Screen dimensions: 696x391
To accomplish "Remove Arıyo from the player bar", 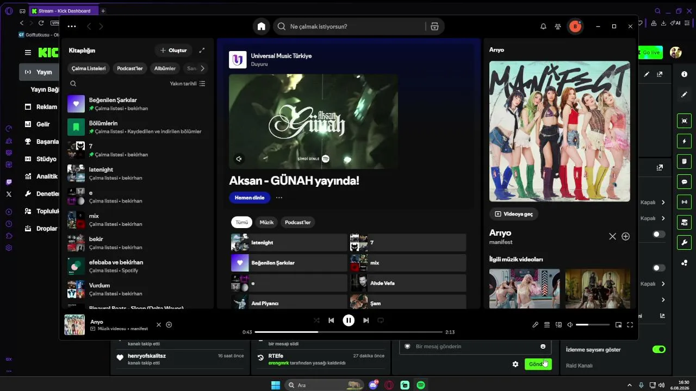I will coord(159,325).
